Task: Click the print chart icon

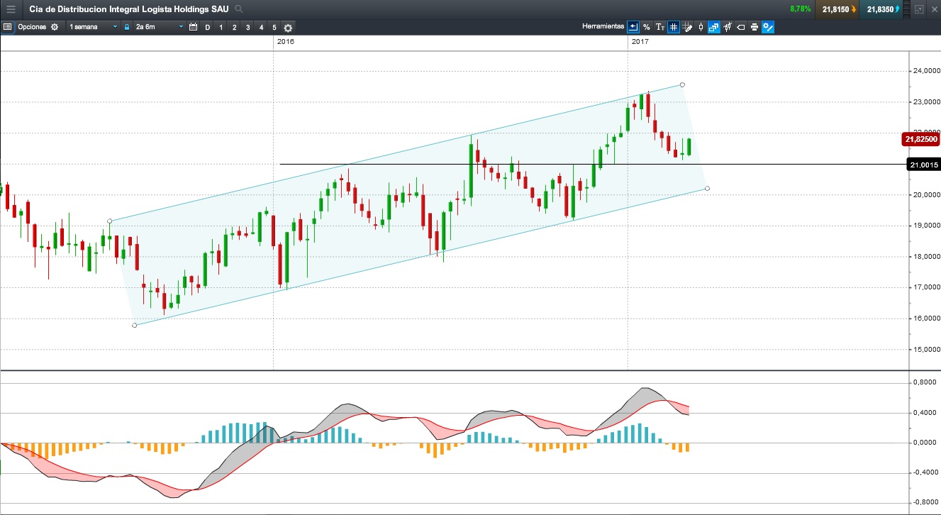Action: point(755,27)
